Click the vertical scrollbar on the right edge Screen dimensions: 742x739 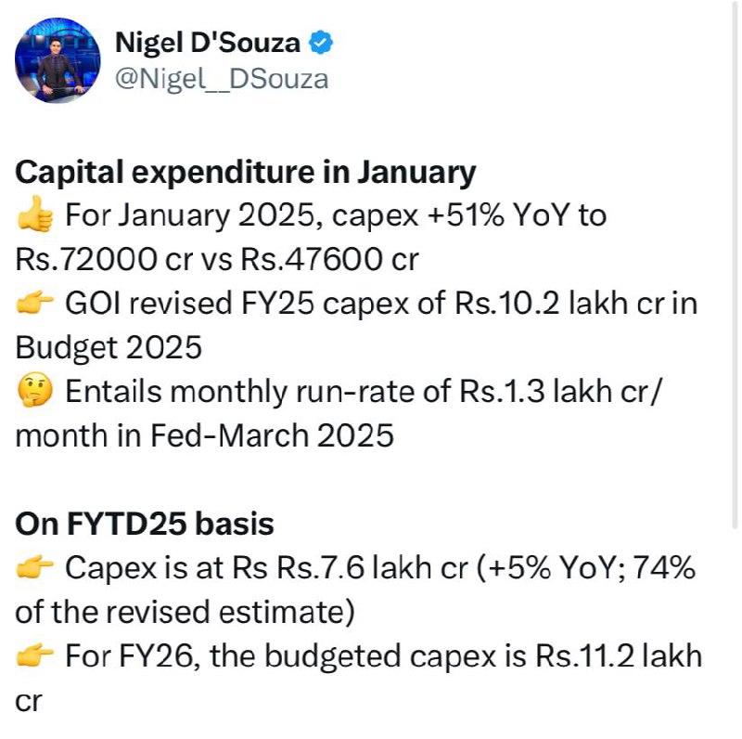click(x=734, y=266)
